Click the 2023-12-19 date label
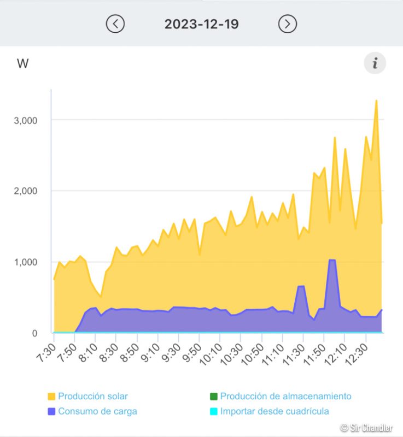 pos(201,24)
